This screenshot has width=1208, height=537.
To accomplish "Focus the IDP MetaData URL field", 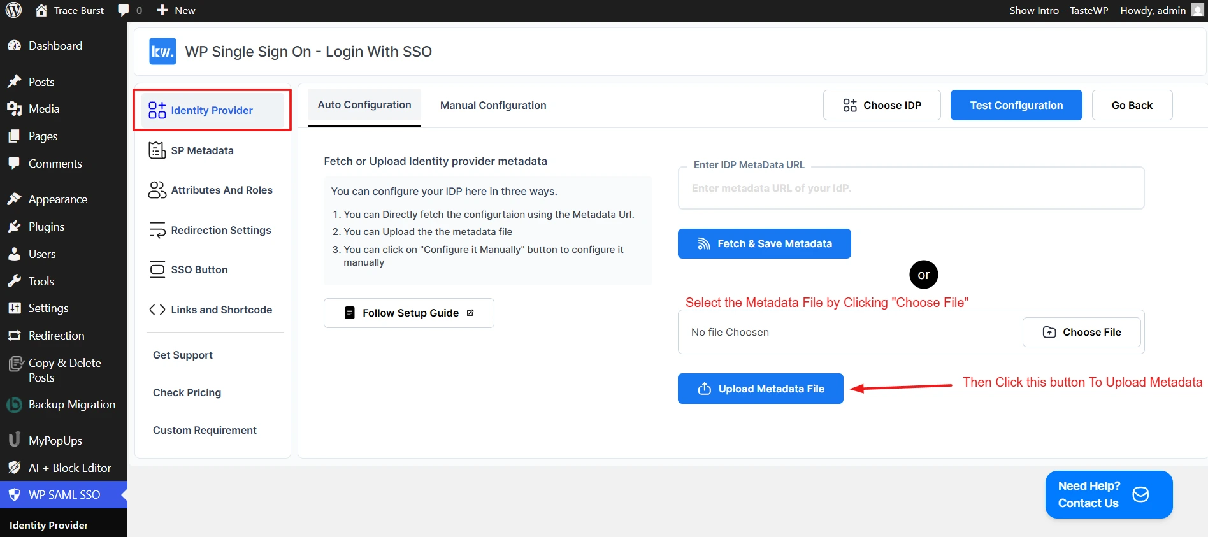I will tap(911, 188).
